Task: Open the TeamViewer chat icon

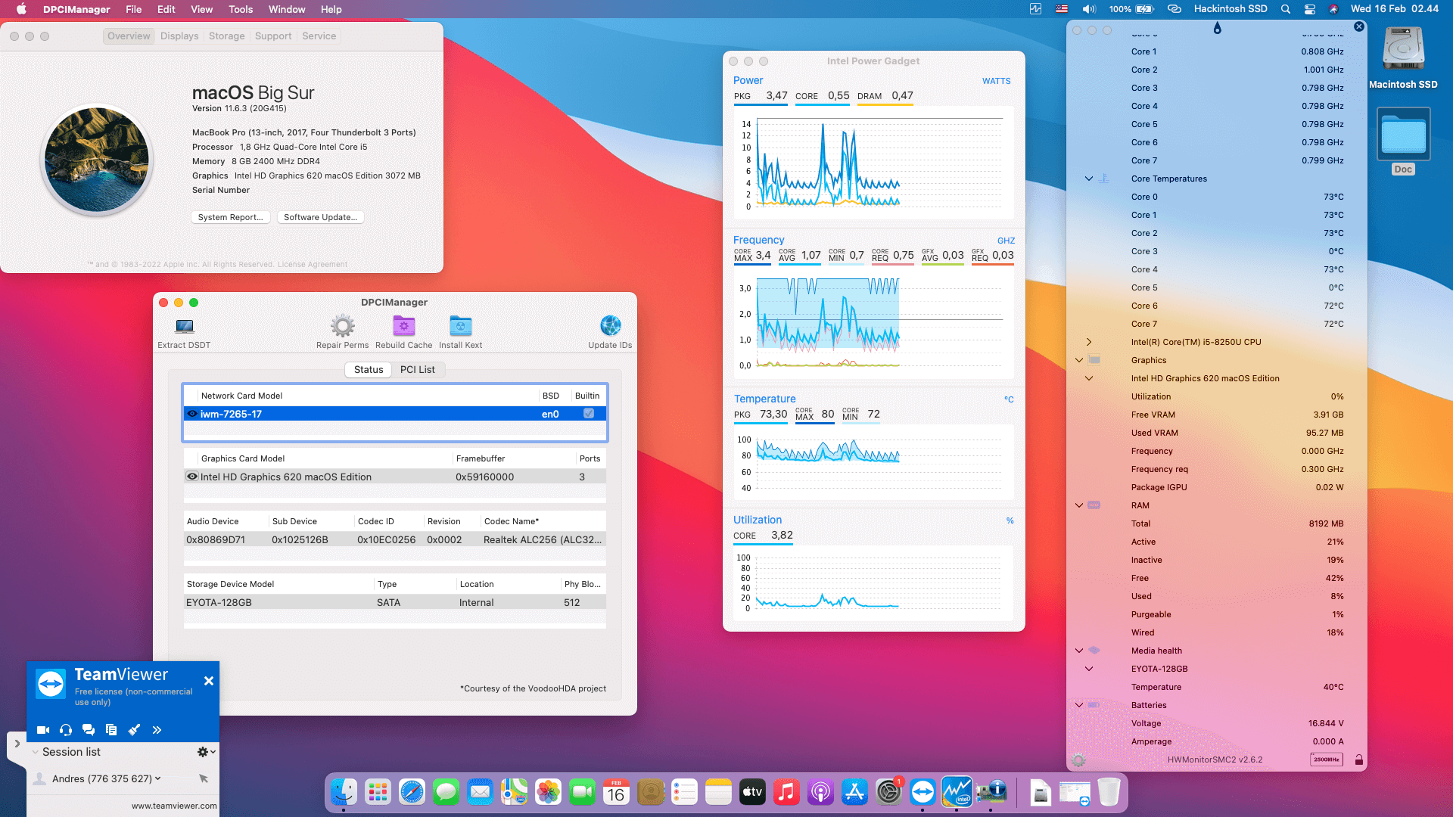Action: [x=89, y=730]
